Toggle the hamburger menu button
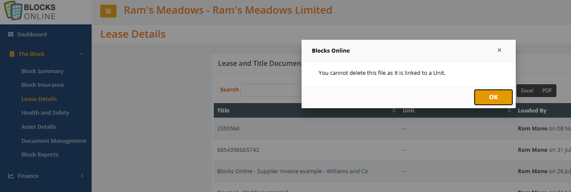Screen dimensions: 571x192 tap(108, 11)
